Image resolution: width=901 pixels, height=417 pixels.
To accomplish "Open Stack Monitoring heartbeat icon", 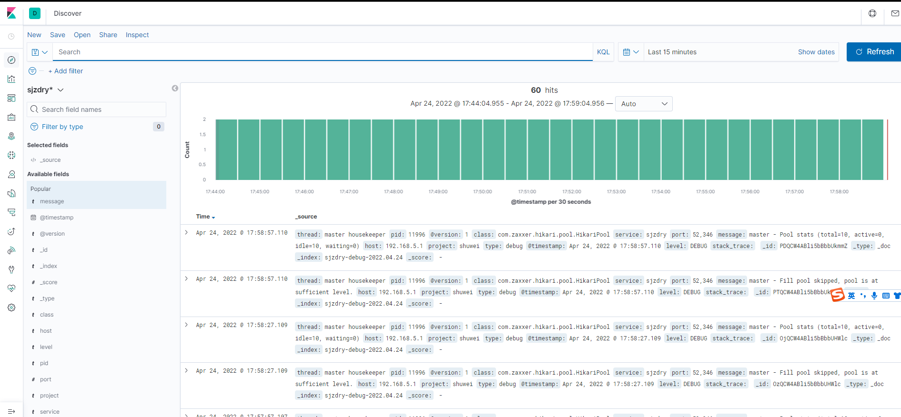I will (x=11, y=288).
